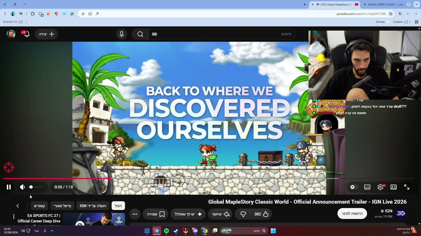This screenshot has width=421, height=236.
Task: Dislike the video with thumbs down
Action: click(243, 214)
